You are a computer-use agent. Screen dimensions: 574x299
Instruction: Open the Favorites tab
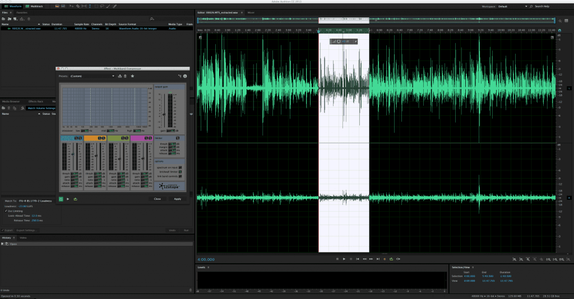click(22, 12)
